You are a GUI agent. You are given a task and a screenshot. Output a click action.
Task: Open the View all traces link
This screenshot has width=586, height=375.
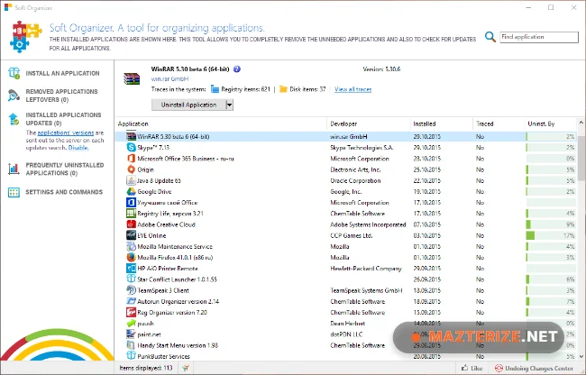[x=353, y=89]
